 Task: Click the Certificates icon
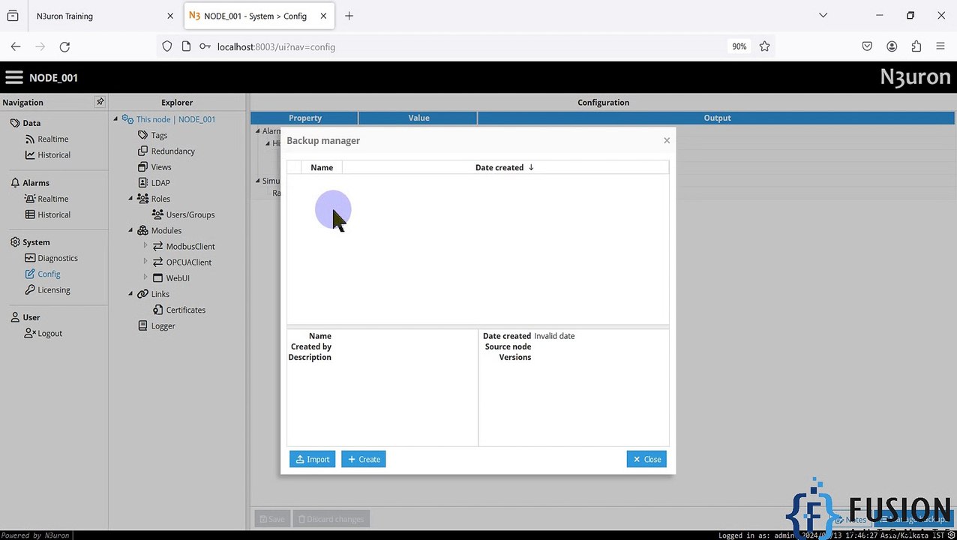[157, 310]
